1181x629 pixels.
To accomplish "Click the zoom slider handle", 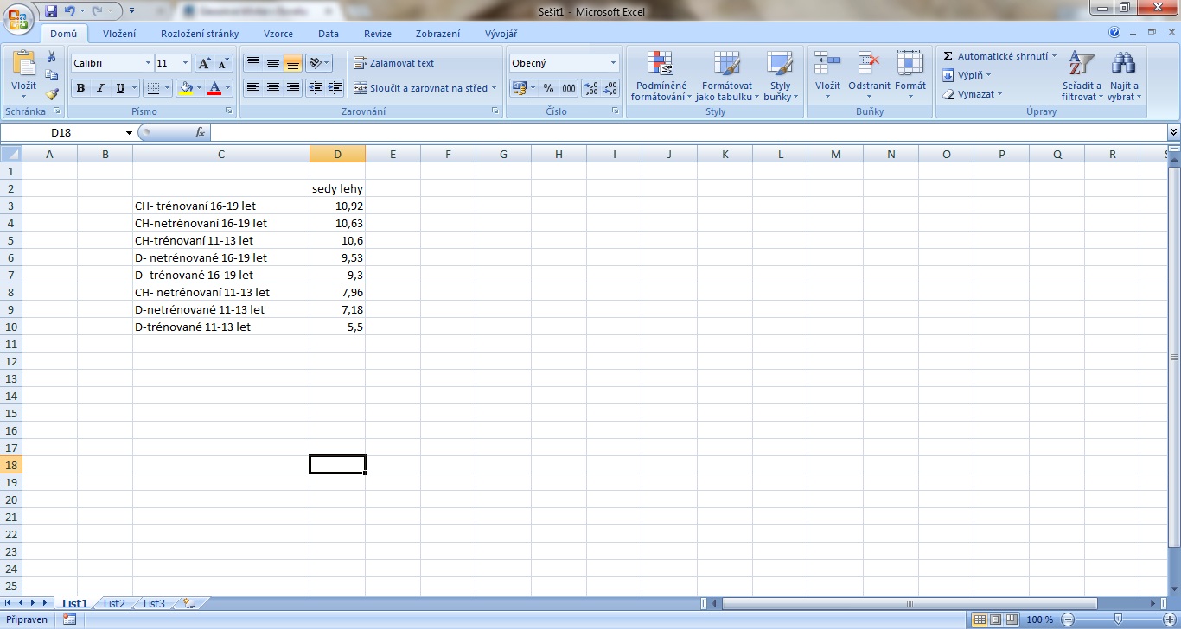I will coord(1118,619).
